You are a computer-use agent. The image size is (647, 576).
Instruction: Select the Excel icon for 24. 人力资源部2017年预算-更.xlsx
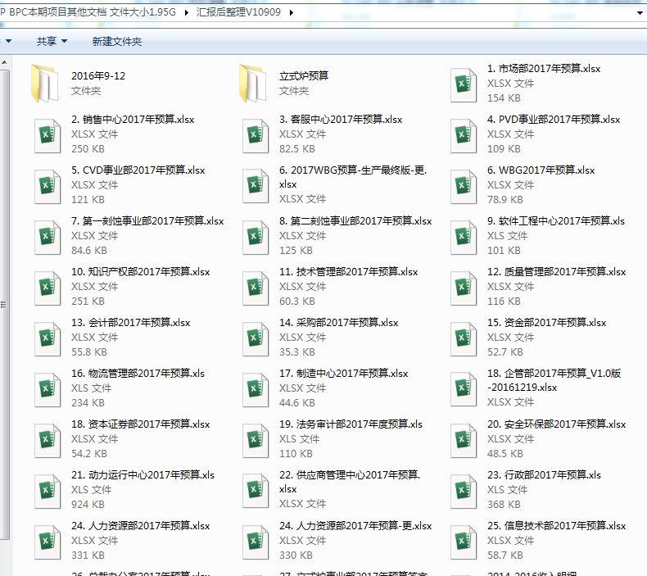[x=256, y=542]
